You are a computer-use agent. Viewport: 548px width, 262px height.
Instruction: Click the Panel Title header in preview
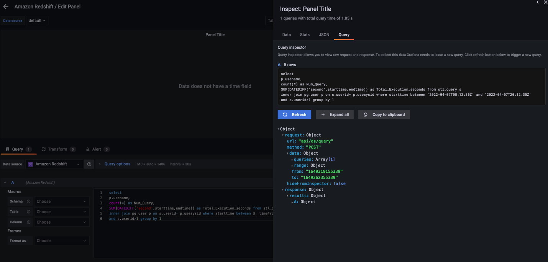click(215, 35)
